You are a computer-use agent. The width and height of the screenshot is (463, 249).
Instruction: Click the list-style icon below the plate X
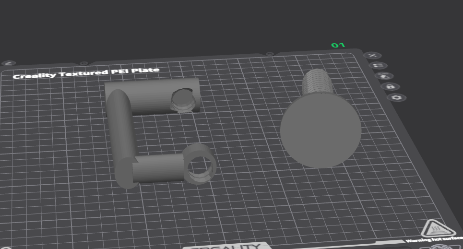tap(378, 66)
